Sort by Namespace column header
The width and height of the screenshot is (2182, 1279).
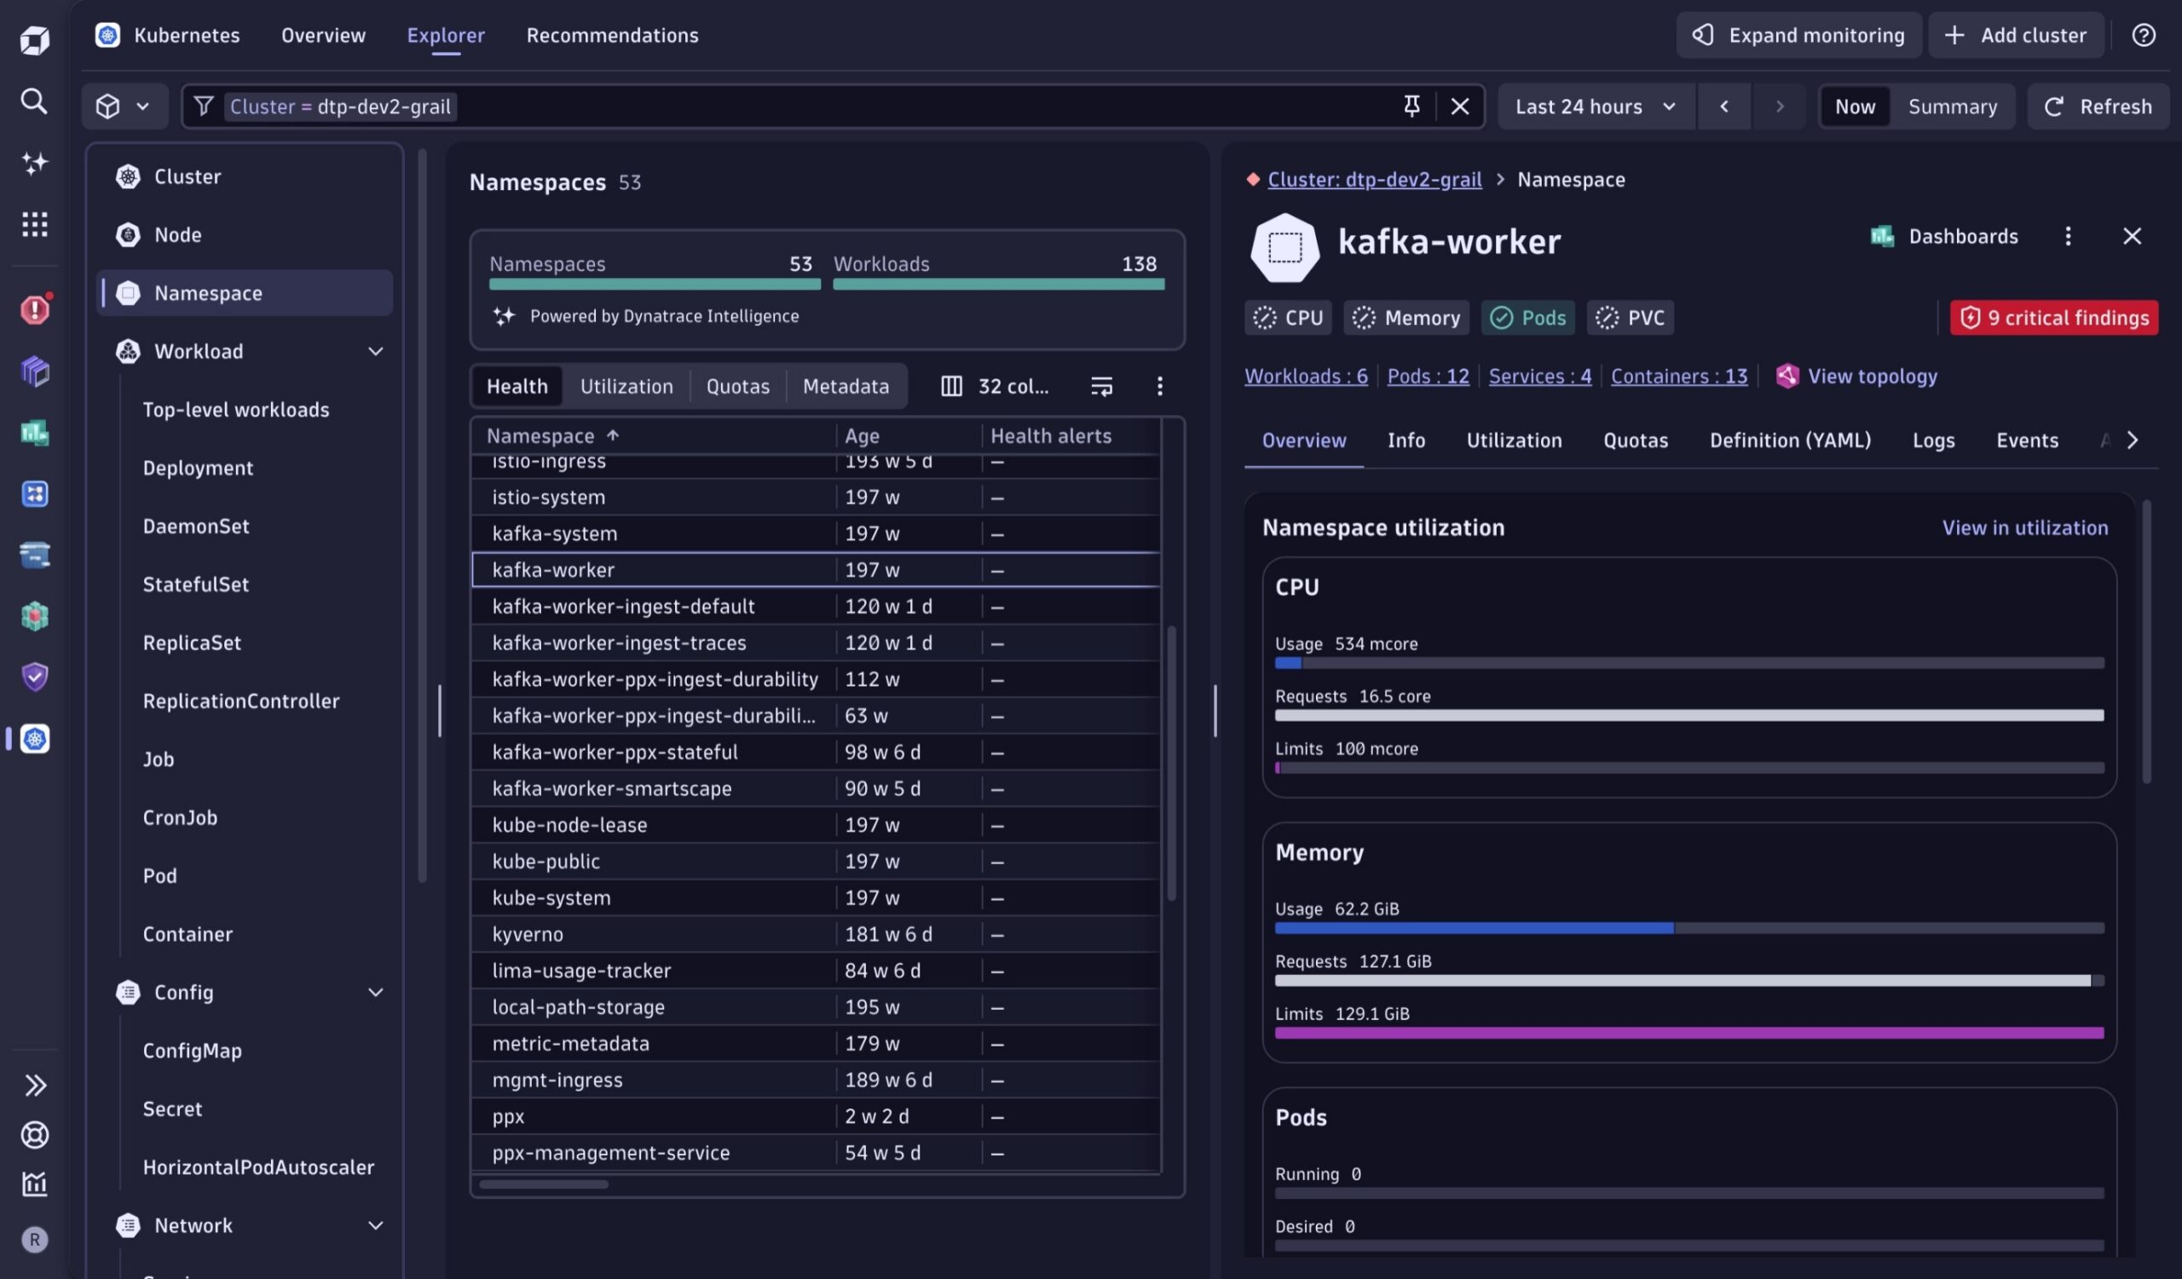click(552, 436)
